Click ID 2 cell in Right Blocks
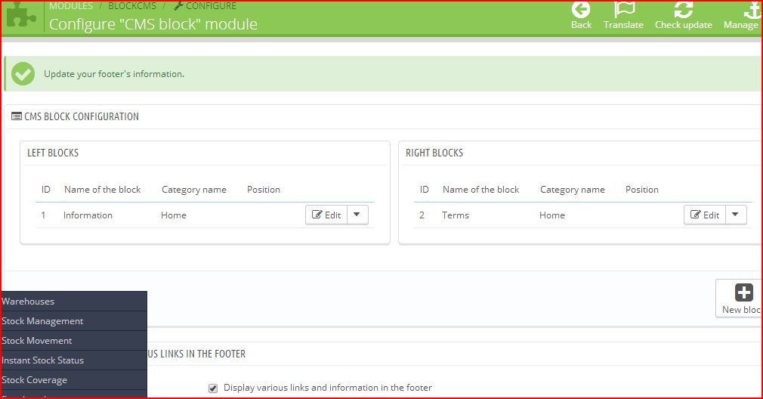Image resolution: width=763 pixels, height=399 pixels. pyautogui.click(x=422, y=215)
